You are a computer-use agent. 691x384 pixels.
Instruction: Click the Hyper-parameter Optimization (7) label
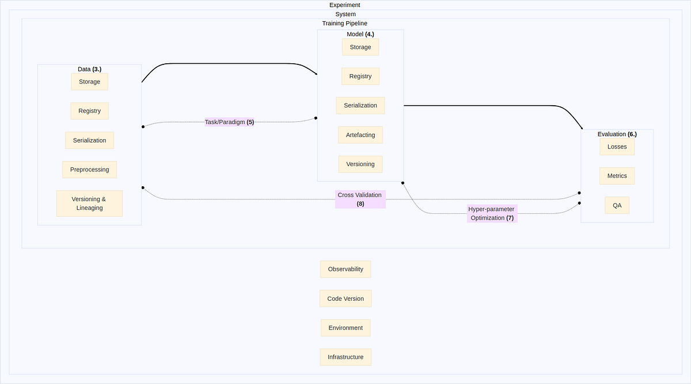[492, 213]
